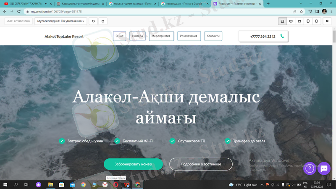This screenshot has height=189, width=336.
Task: Click the Мероприятия menu item
Action: click(161, 36)
